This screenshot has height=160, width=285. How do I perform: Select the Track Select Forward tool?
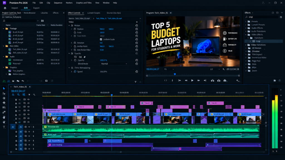(4, 93)
